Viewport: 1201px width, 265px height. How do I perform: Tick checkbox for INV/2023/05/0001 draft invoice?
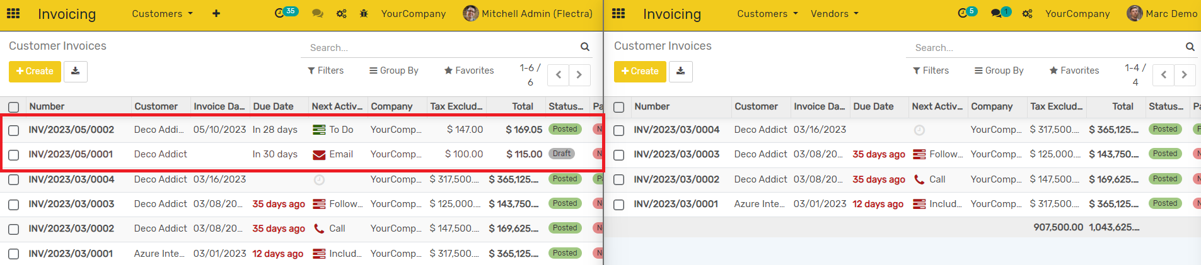pyautogui.click(x=14, y=155)
